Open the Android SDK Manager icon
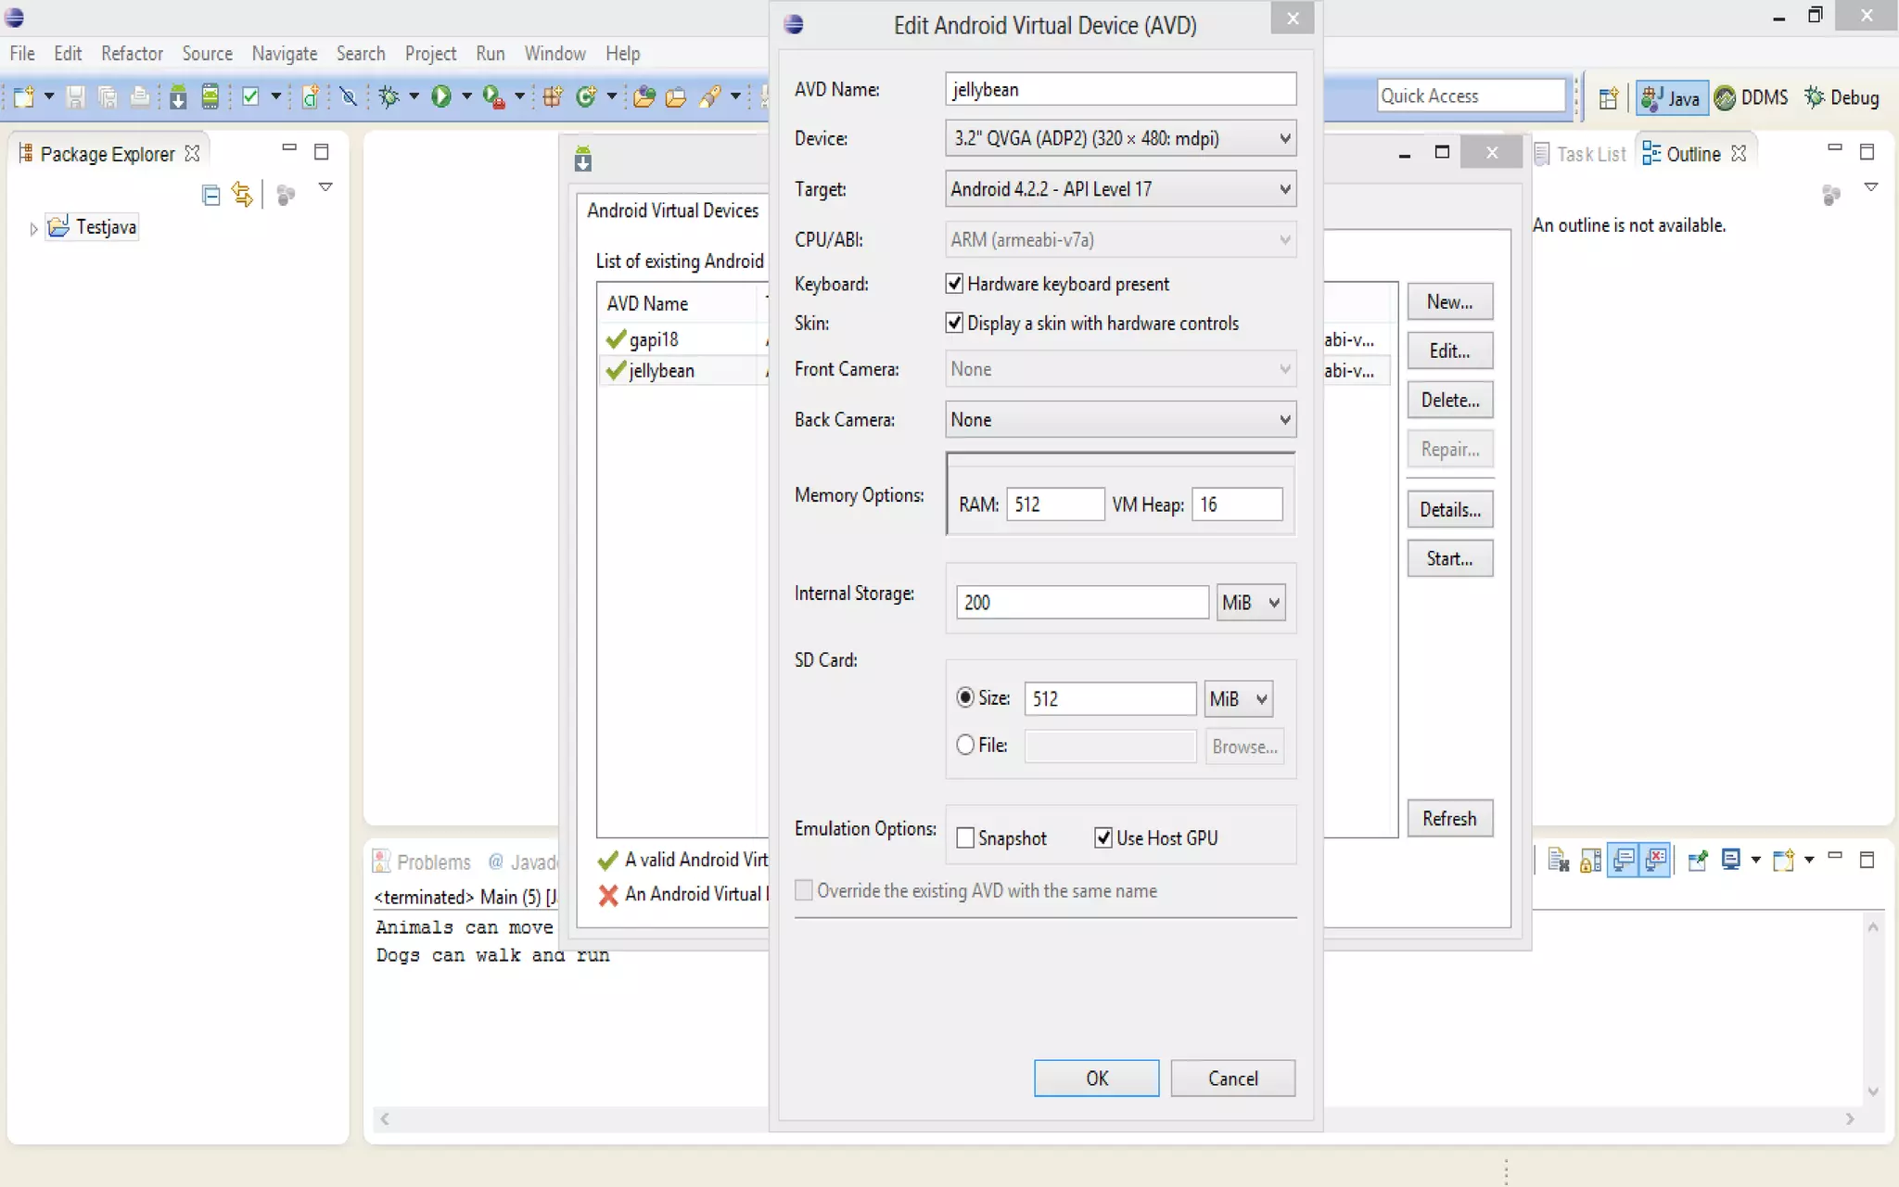Image resolution: width=1899 pixels, height=1187 pixels. tap(178, 96)
